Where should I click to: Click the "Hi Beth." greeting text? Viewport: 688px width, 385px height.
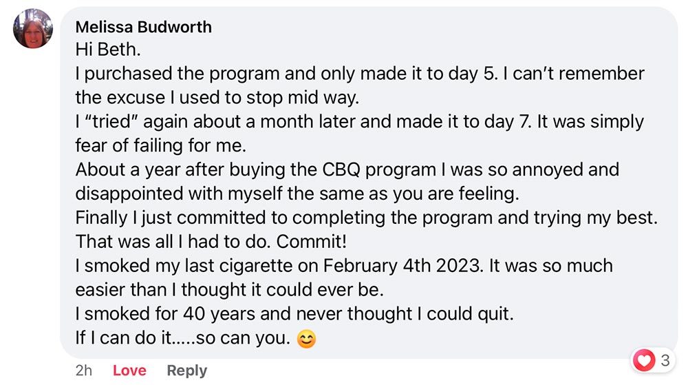point(107,50)
